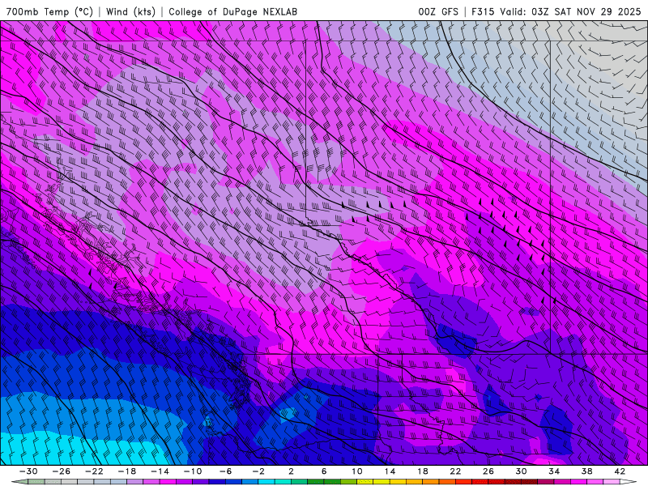Click the "03Z SAT NOV 29 2025" valid time

(586, 11)
